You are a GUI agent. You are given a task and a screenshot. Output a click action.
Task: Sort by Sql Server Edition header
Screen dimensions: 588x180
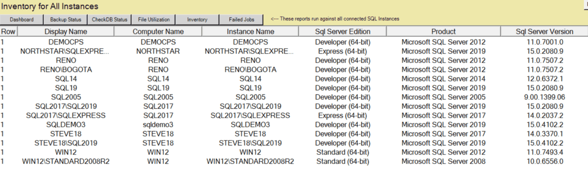(x=342, y=32)
